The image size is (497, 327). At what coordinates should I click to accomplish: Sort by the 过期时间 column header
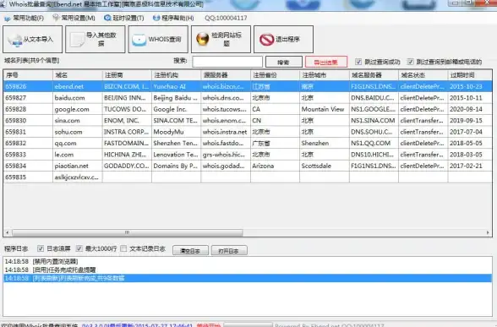(x=470, y=75)
